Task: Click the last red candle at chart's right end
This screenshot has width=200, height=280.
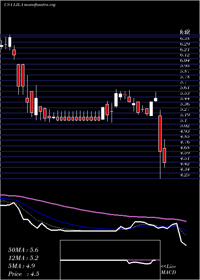Action: click(164, 155)
